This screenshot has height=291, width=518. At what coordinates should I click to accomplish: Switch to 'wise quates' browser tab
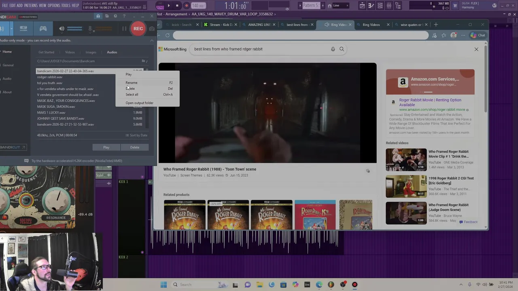[x=411, y=25]
